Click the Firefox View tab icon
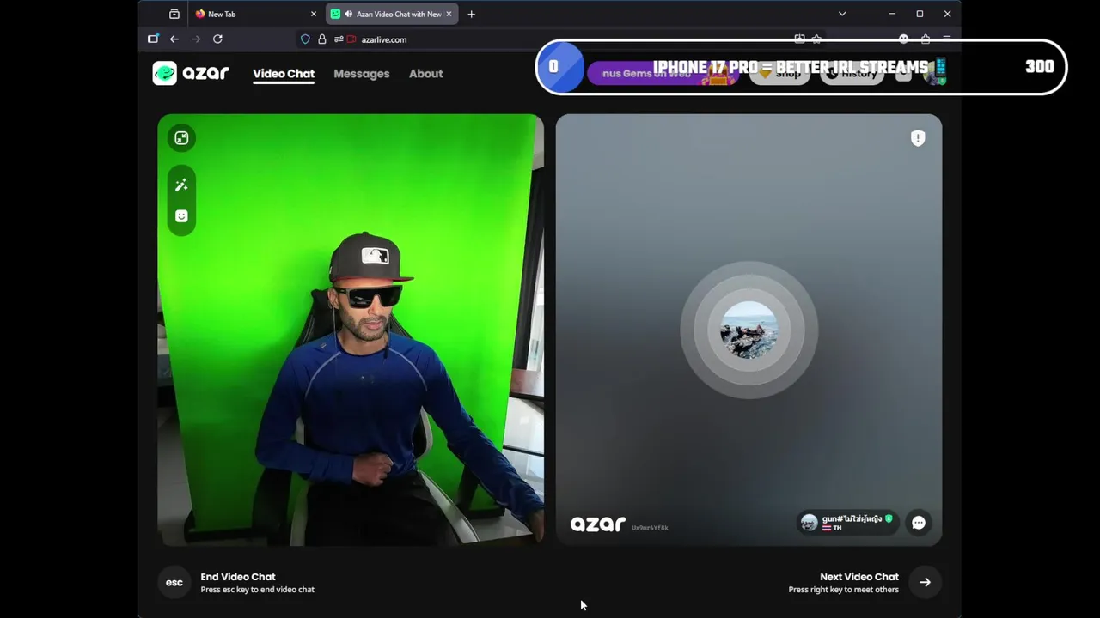 coord(174,14)
